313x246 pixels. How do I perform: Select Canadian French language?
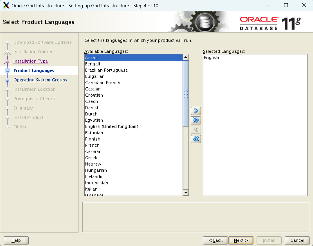(x=134, y=83)
